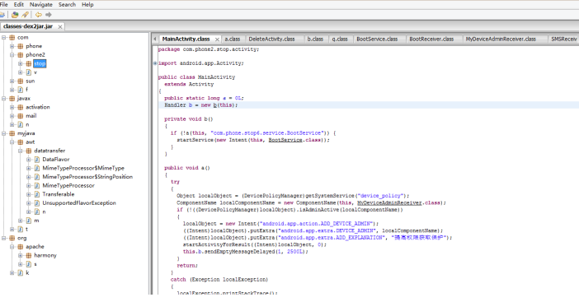Follow the underlined b constructor link
Viewport: 579px width, 302px height.
click(215, 105)
